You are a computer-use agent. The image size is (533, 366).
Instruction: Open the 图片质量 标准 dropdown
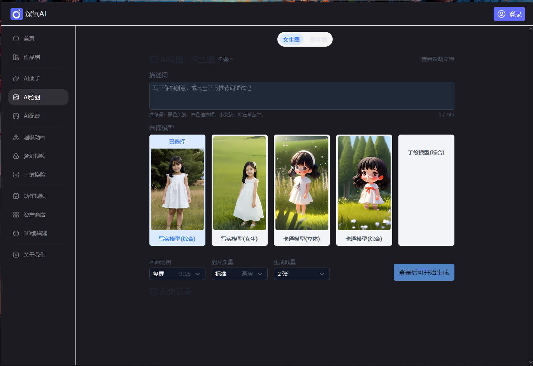click(x=239, y=274)
